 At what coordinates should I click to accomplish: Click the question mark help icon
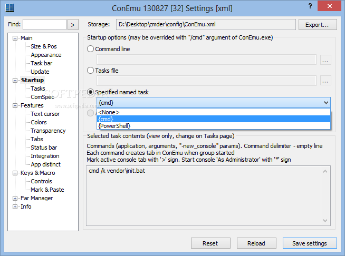coord(310,6)
